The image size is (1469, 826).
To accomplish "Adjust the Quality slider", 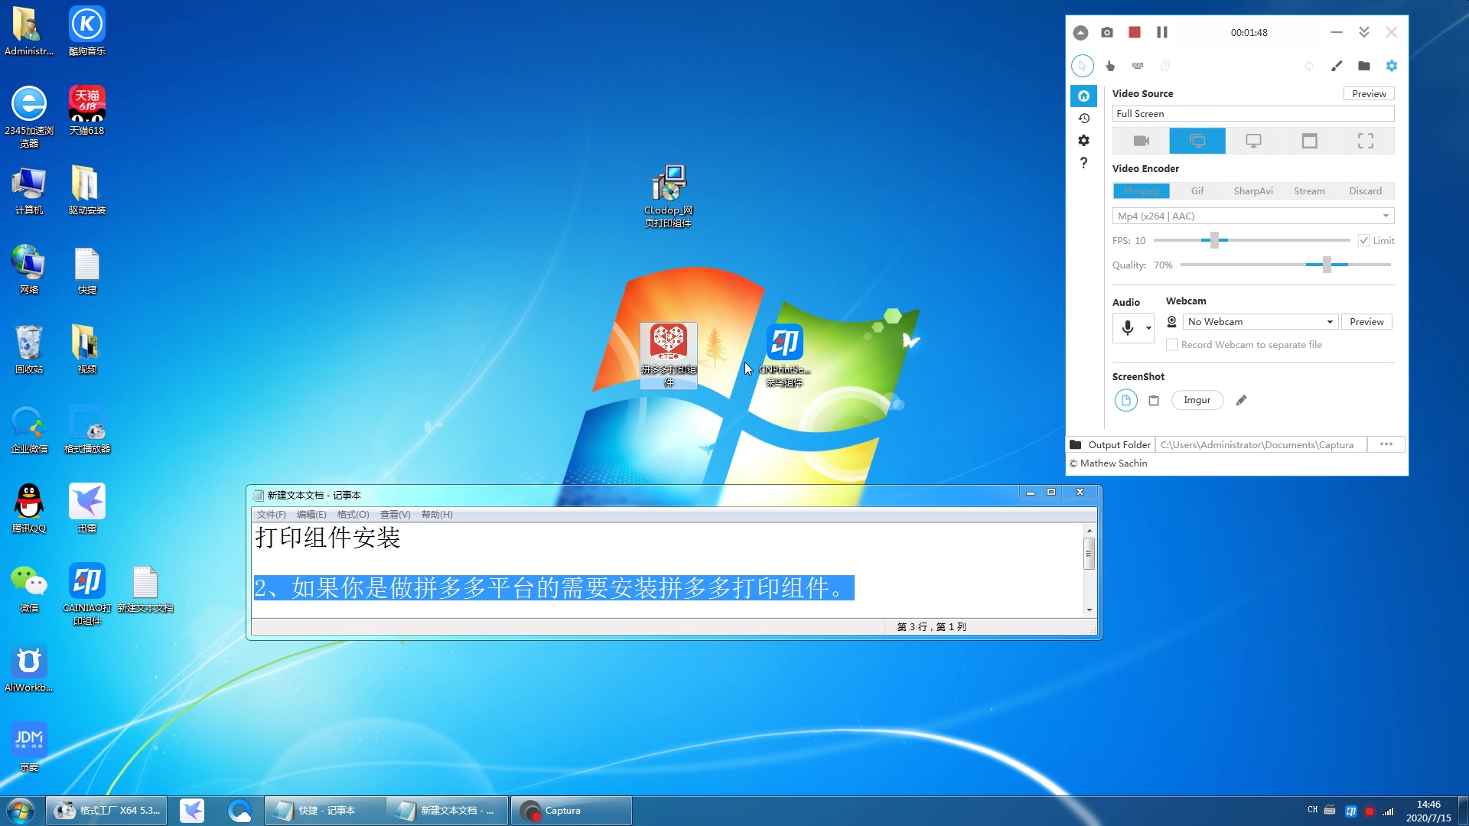I will pyautogui.click(x=1327, y=265).
